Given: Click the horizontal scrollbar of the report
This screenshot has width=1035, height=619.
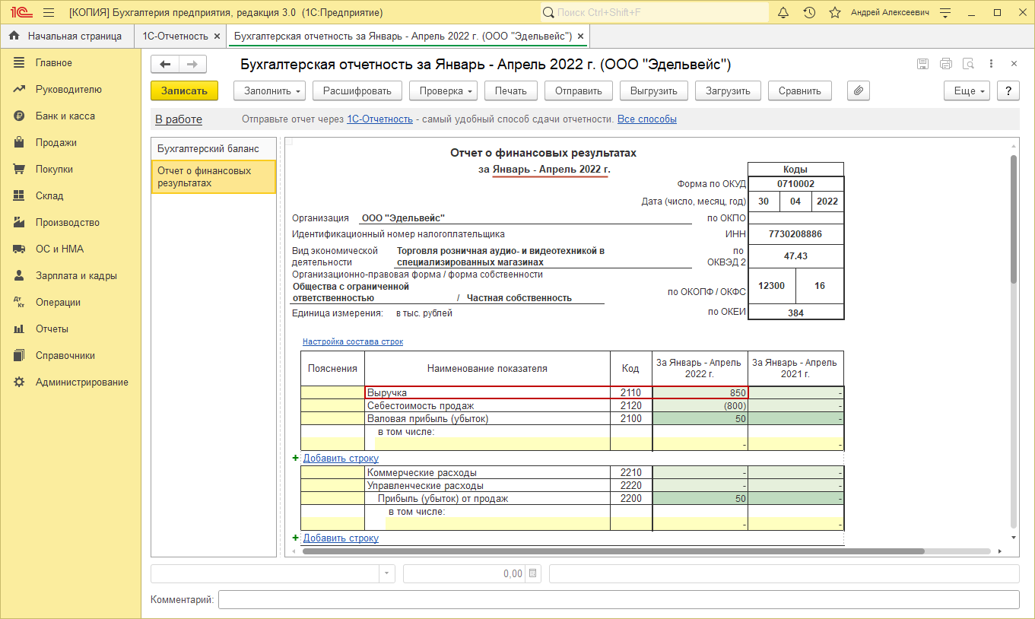Looking at the screenshot, I should click(x=613, y=551).
